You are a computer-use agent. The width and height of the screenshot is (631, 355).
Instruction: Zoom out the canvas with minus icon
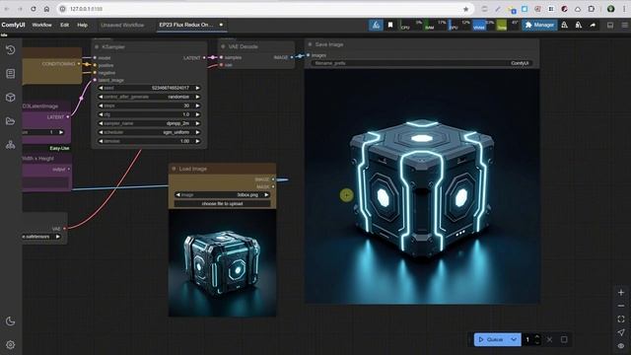621,306
